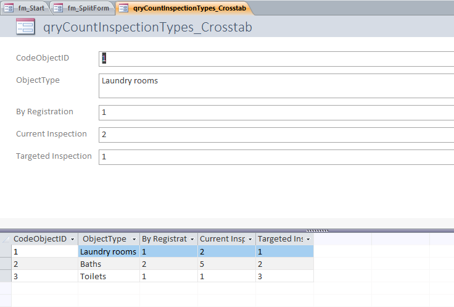
Task: Select the Toilets row selector
Action: pos(6,276)
